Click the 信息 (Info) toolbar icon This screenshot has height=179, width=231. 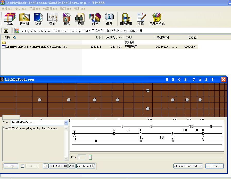coord(109,19)
